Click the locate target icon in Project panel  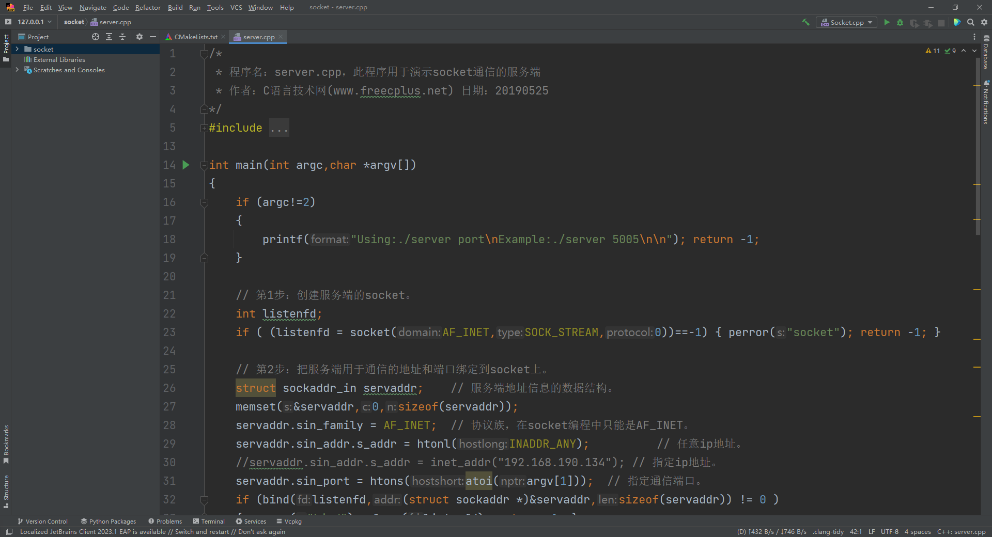point(96,37)
